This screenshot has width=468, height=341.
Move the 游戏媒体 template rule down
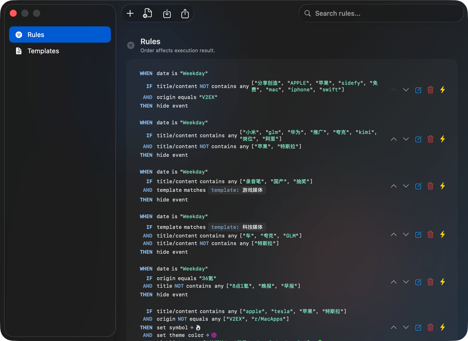point(406,186)
